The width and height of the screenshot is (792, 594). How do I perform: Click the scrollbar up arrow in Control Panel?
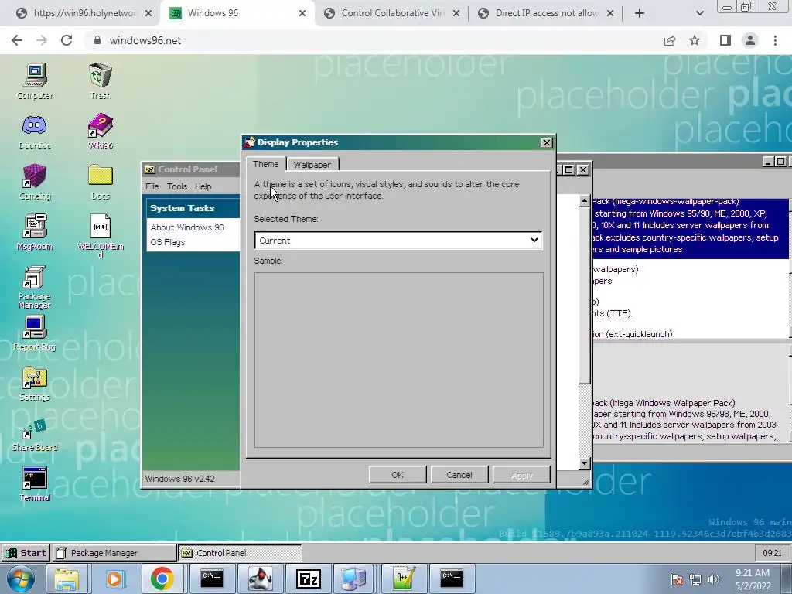[585, 200]
